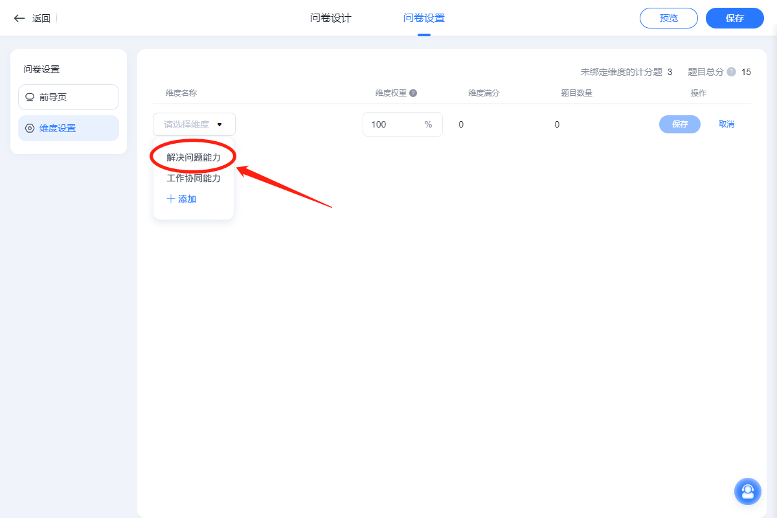
Task: Click help icon next to 维度权重
Action: point(413,93)
